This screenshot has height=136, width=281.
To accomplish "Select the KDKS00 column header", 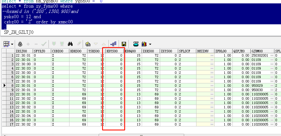I will pos(78,51).
